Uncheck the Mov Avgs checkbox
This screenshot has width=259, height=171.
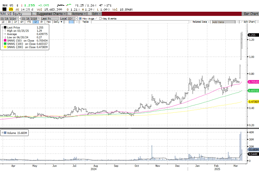[80, 18]
